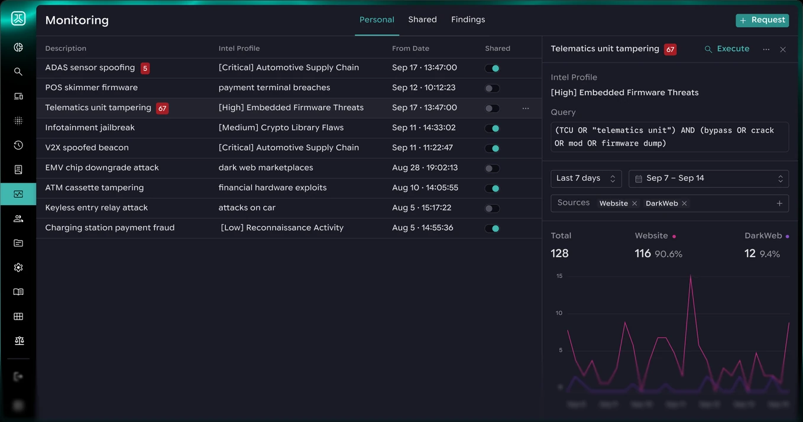803x422 pixels.
Task: Open the search icon in sidebar
Action: coord(18,72)
